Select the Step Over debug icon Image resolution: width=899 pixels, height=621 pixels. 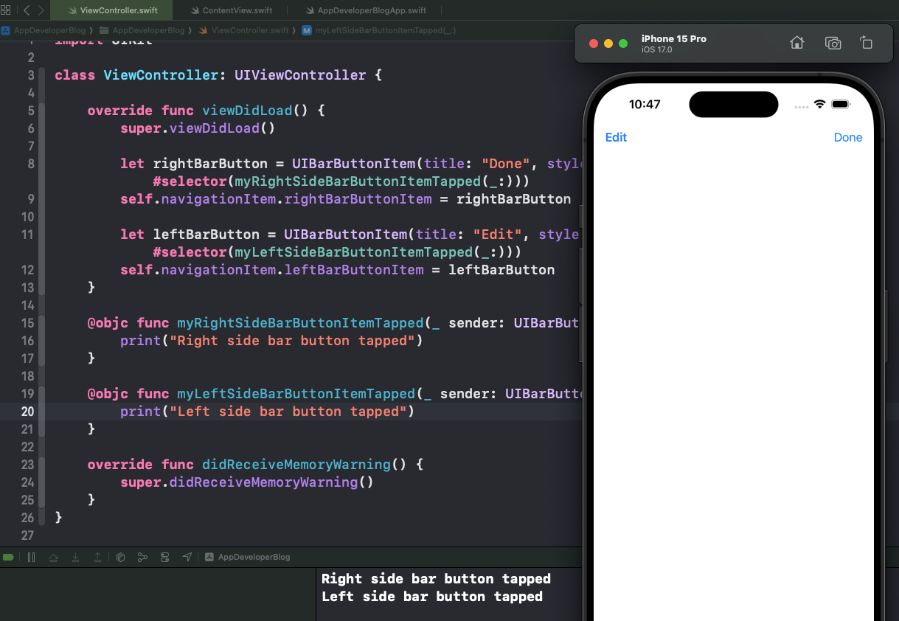pyautogui.click(x=54, y=557)
